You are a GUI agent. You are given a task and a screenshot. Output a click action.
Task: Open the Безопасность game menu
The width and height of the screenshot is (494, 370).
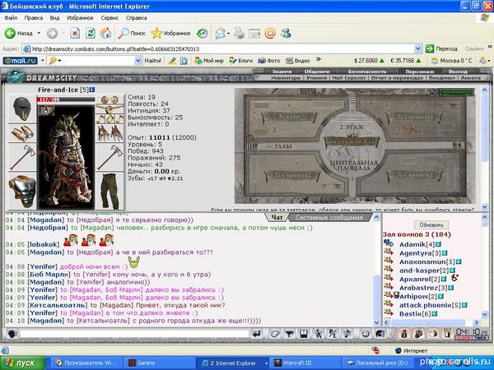[367, 72]
